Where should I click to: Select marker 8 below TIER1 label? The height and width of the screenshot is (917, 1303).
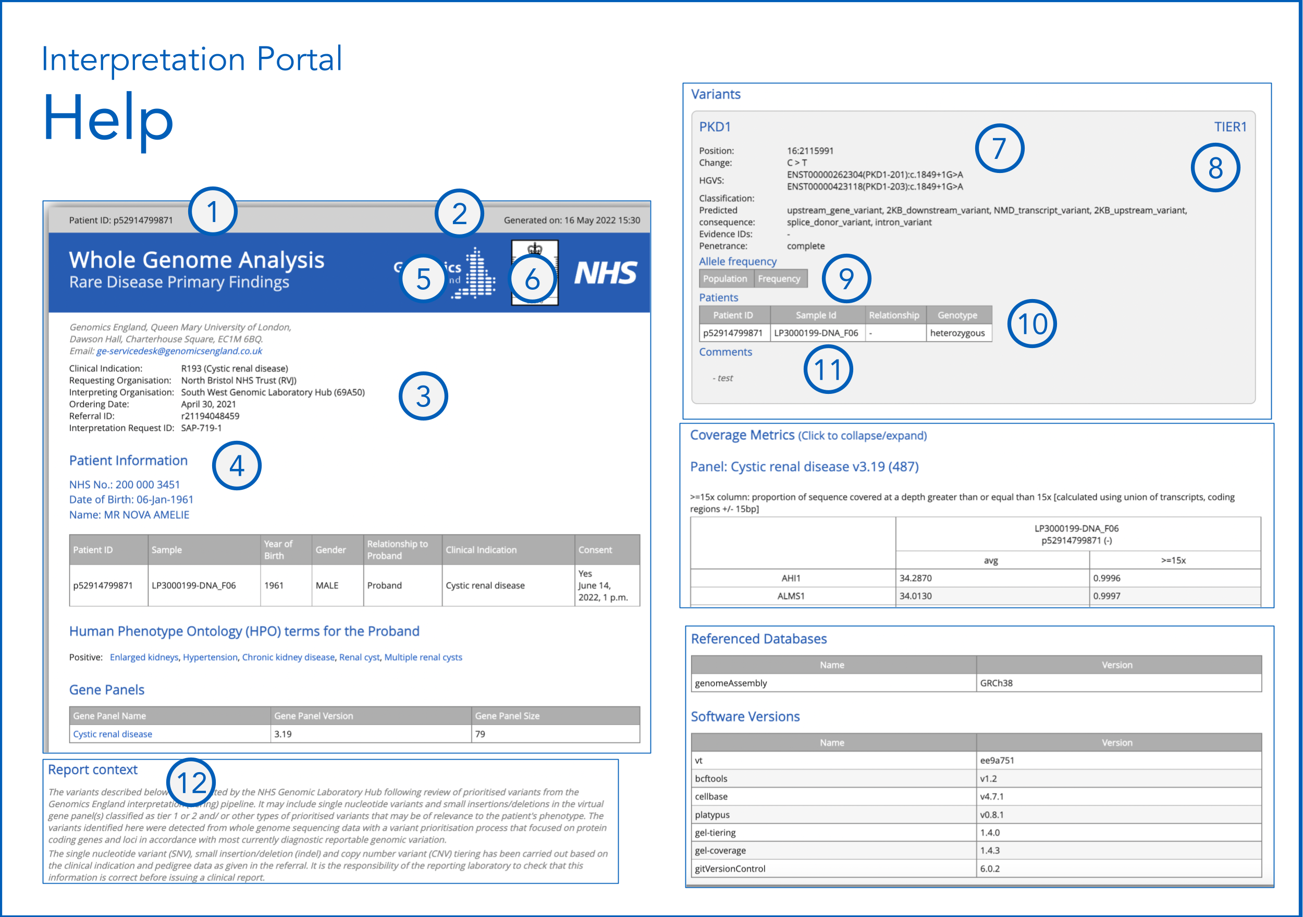(x=1215, y=168)
